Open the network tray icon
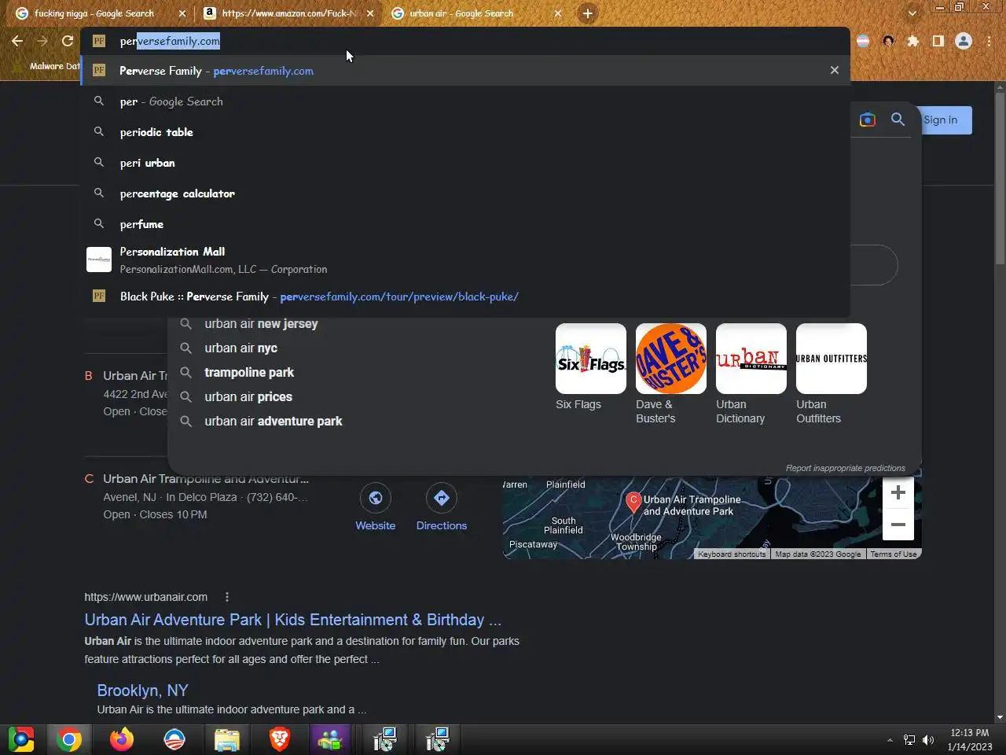This screenshot has height=755, width=1006. 909,740
